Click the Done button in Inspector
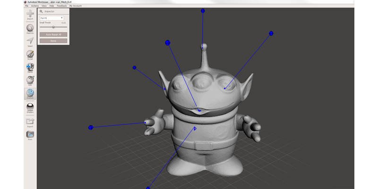Screen dimensions: 378x189 pyautogui.click(x=53, y=41)
